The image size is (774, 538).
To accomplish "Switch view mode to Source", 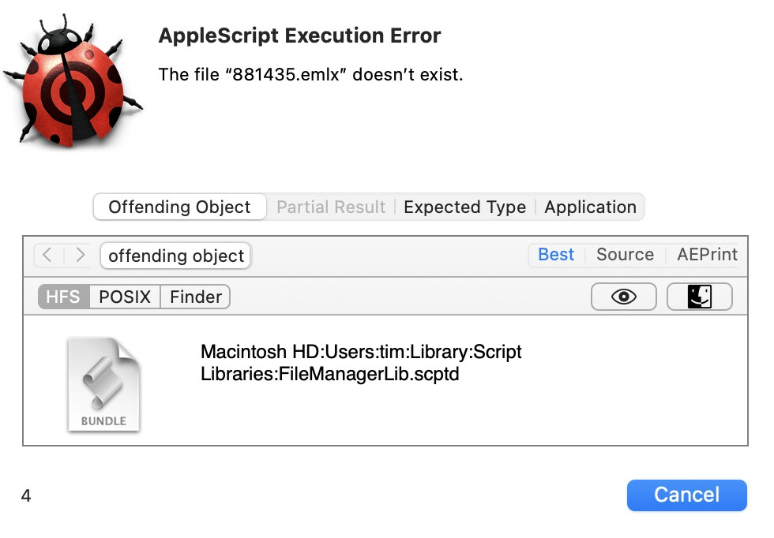I will click(625, 254).
